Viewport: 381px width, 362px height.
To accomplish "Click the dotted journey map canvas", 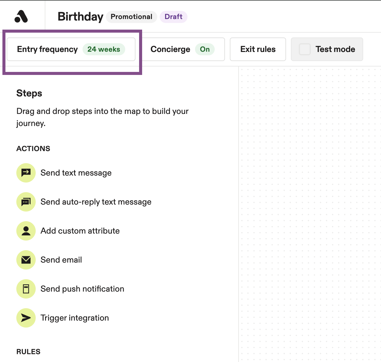I will pyautogui.click(x=310, y=214).
